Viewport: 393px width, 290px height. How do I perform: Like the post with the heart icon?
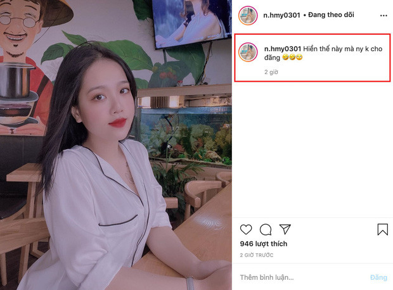click(x=246, y=229)
